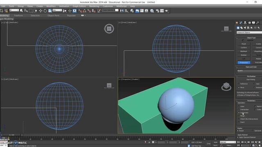
Task: Toggle Angle Snap in main toolbar
Action: (x=84, y=11)
